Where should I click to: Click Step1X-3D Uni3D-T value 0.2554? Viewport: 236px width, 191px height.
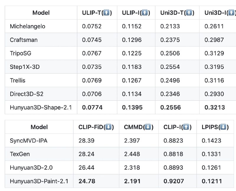[x=170, y=67]
